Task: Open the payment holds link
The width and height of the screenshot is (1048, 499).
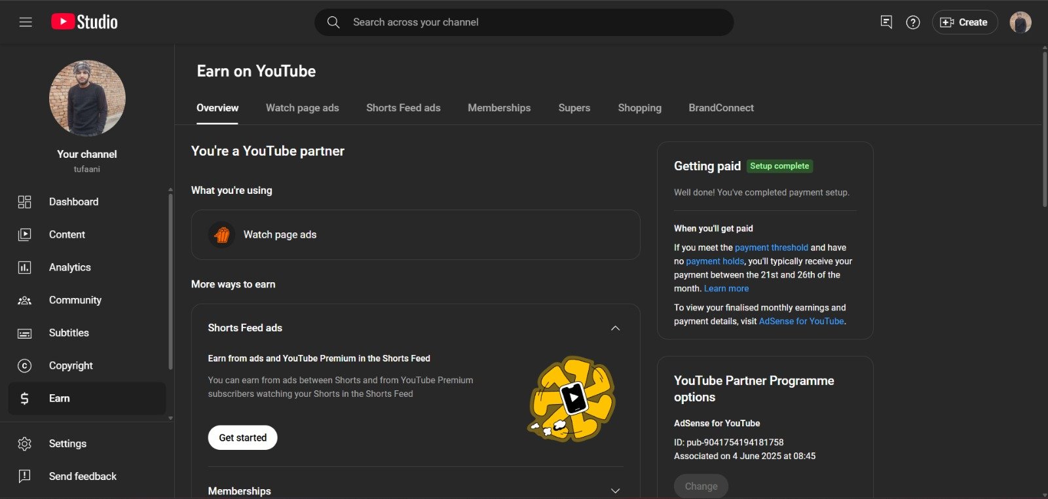Action: click(715, 261)
